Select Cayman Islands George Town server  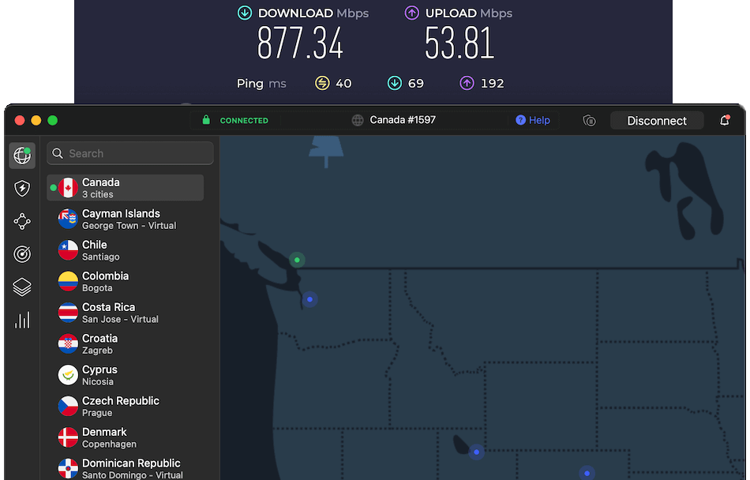pyautogui.click(x=126, y=219)
